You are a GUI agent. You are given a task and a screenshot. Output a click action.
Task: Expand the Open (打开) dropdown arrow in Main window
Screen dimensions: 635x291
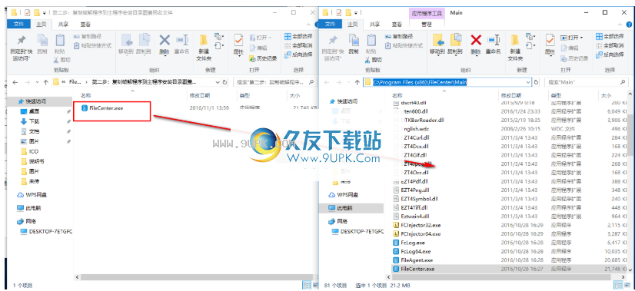(x=581, y=37)
